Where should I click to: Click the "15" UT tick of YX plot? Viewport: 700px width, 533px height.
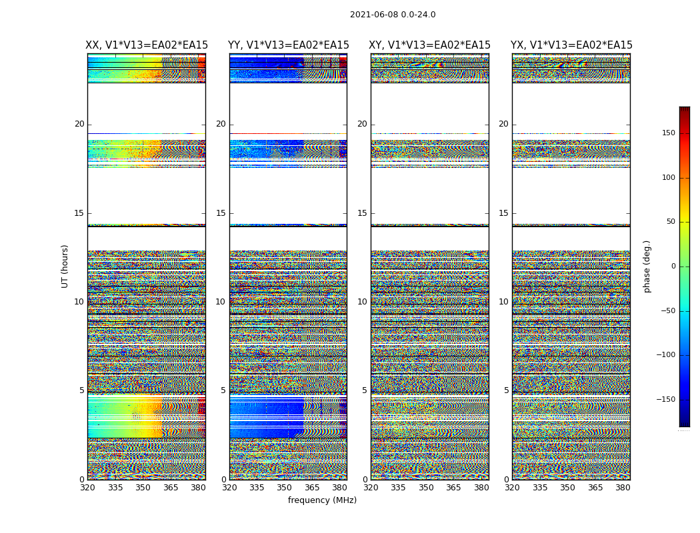(x=504, y=213)
